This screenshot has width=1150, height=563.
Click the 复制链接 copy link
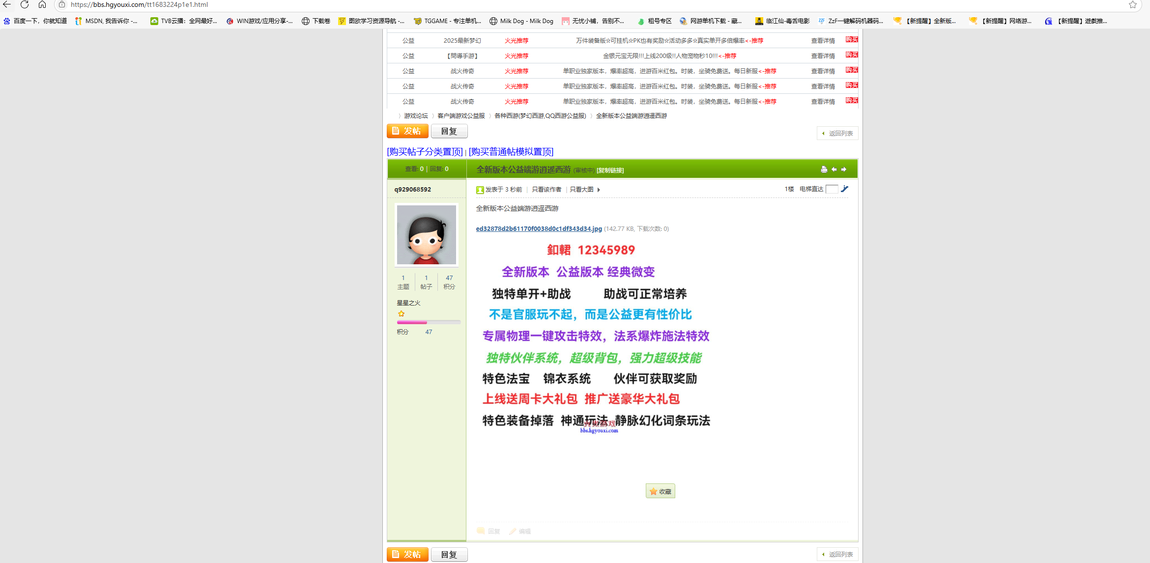[x=610, y=170]
